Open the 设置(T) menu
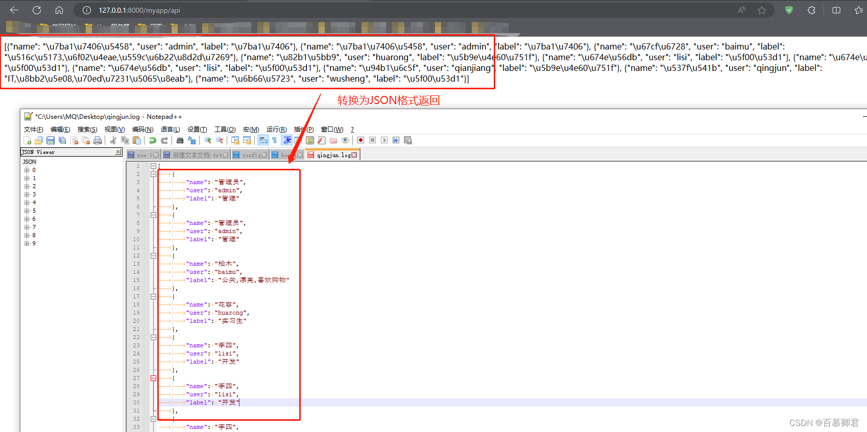This screenshot has width=867, height=432. point(197,130)
